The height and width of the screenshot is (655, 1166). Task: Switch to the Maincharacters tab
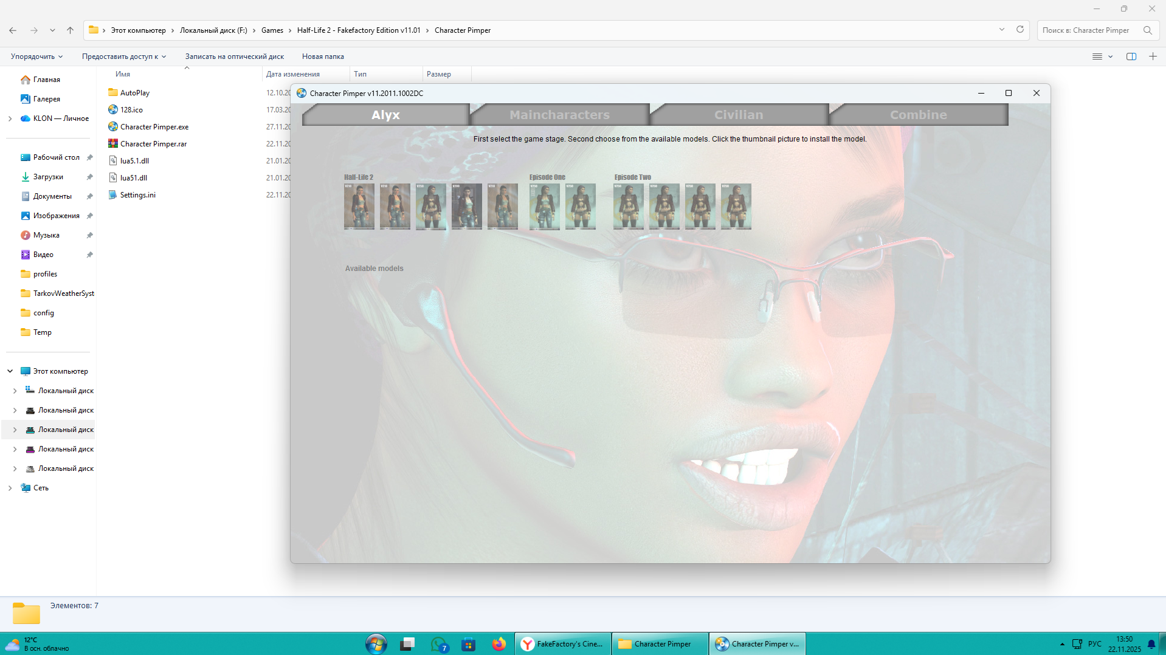[559, 115]
